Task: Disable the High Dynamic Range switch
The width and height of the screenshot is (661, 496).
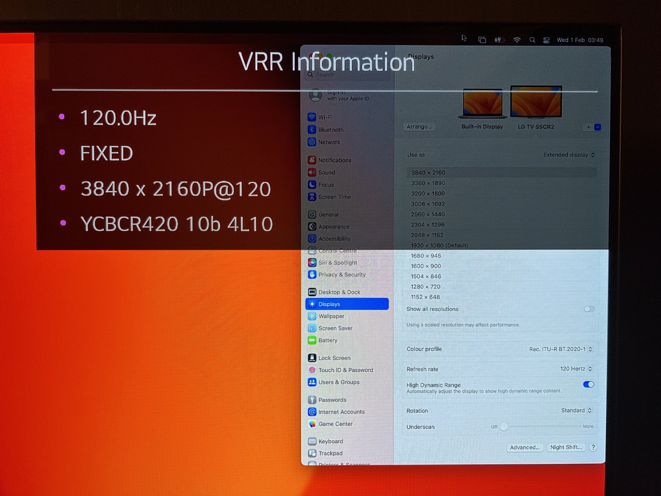Action: coord(589,384)
